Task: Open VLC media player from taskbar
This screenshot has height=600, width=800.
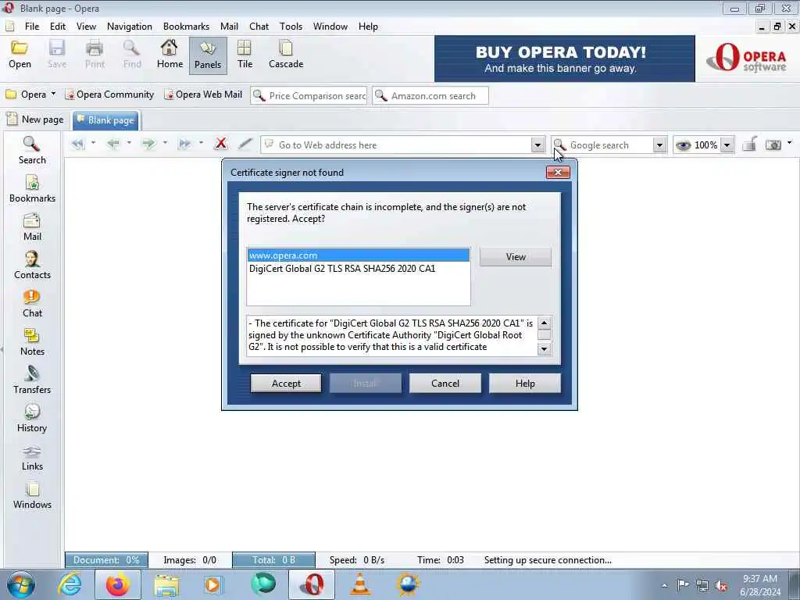Action: [359, 584]
